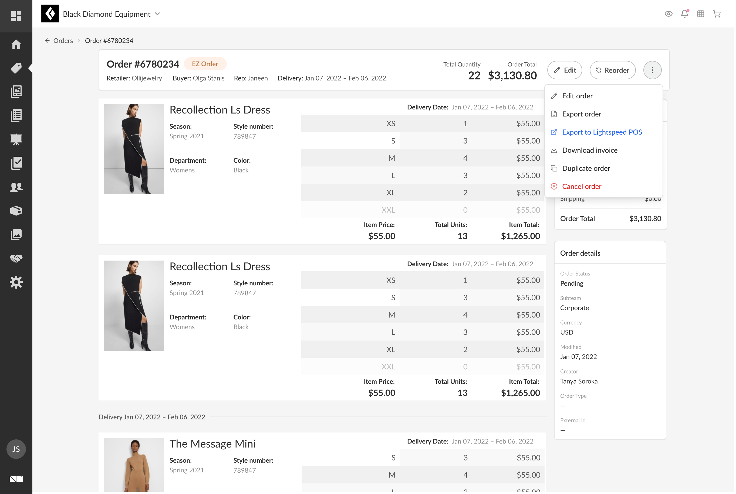736x494 pixels.
Task: Open the line sheets list icon in sidebar
Action: tap(16, 116)
